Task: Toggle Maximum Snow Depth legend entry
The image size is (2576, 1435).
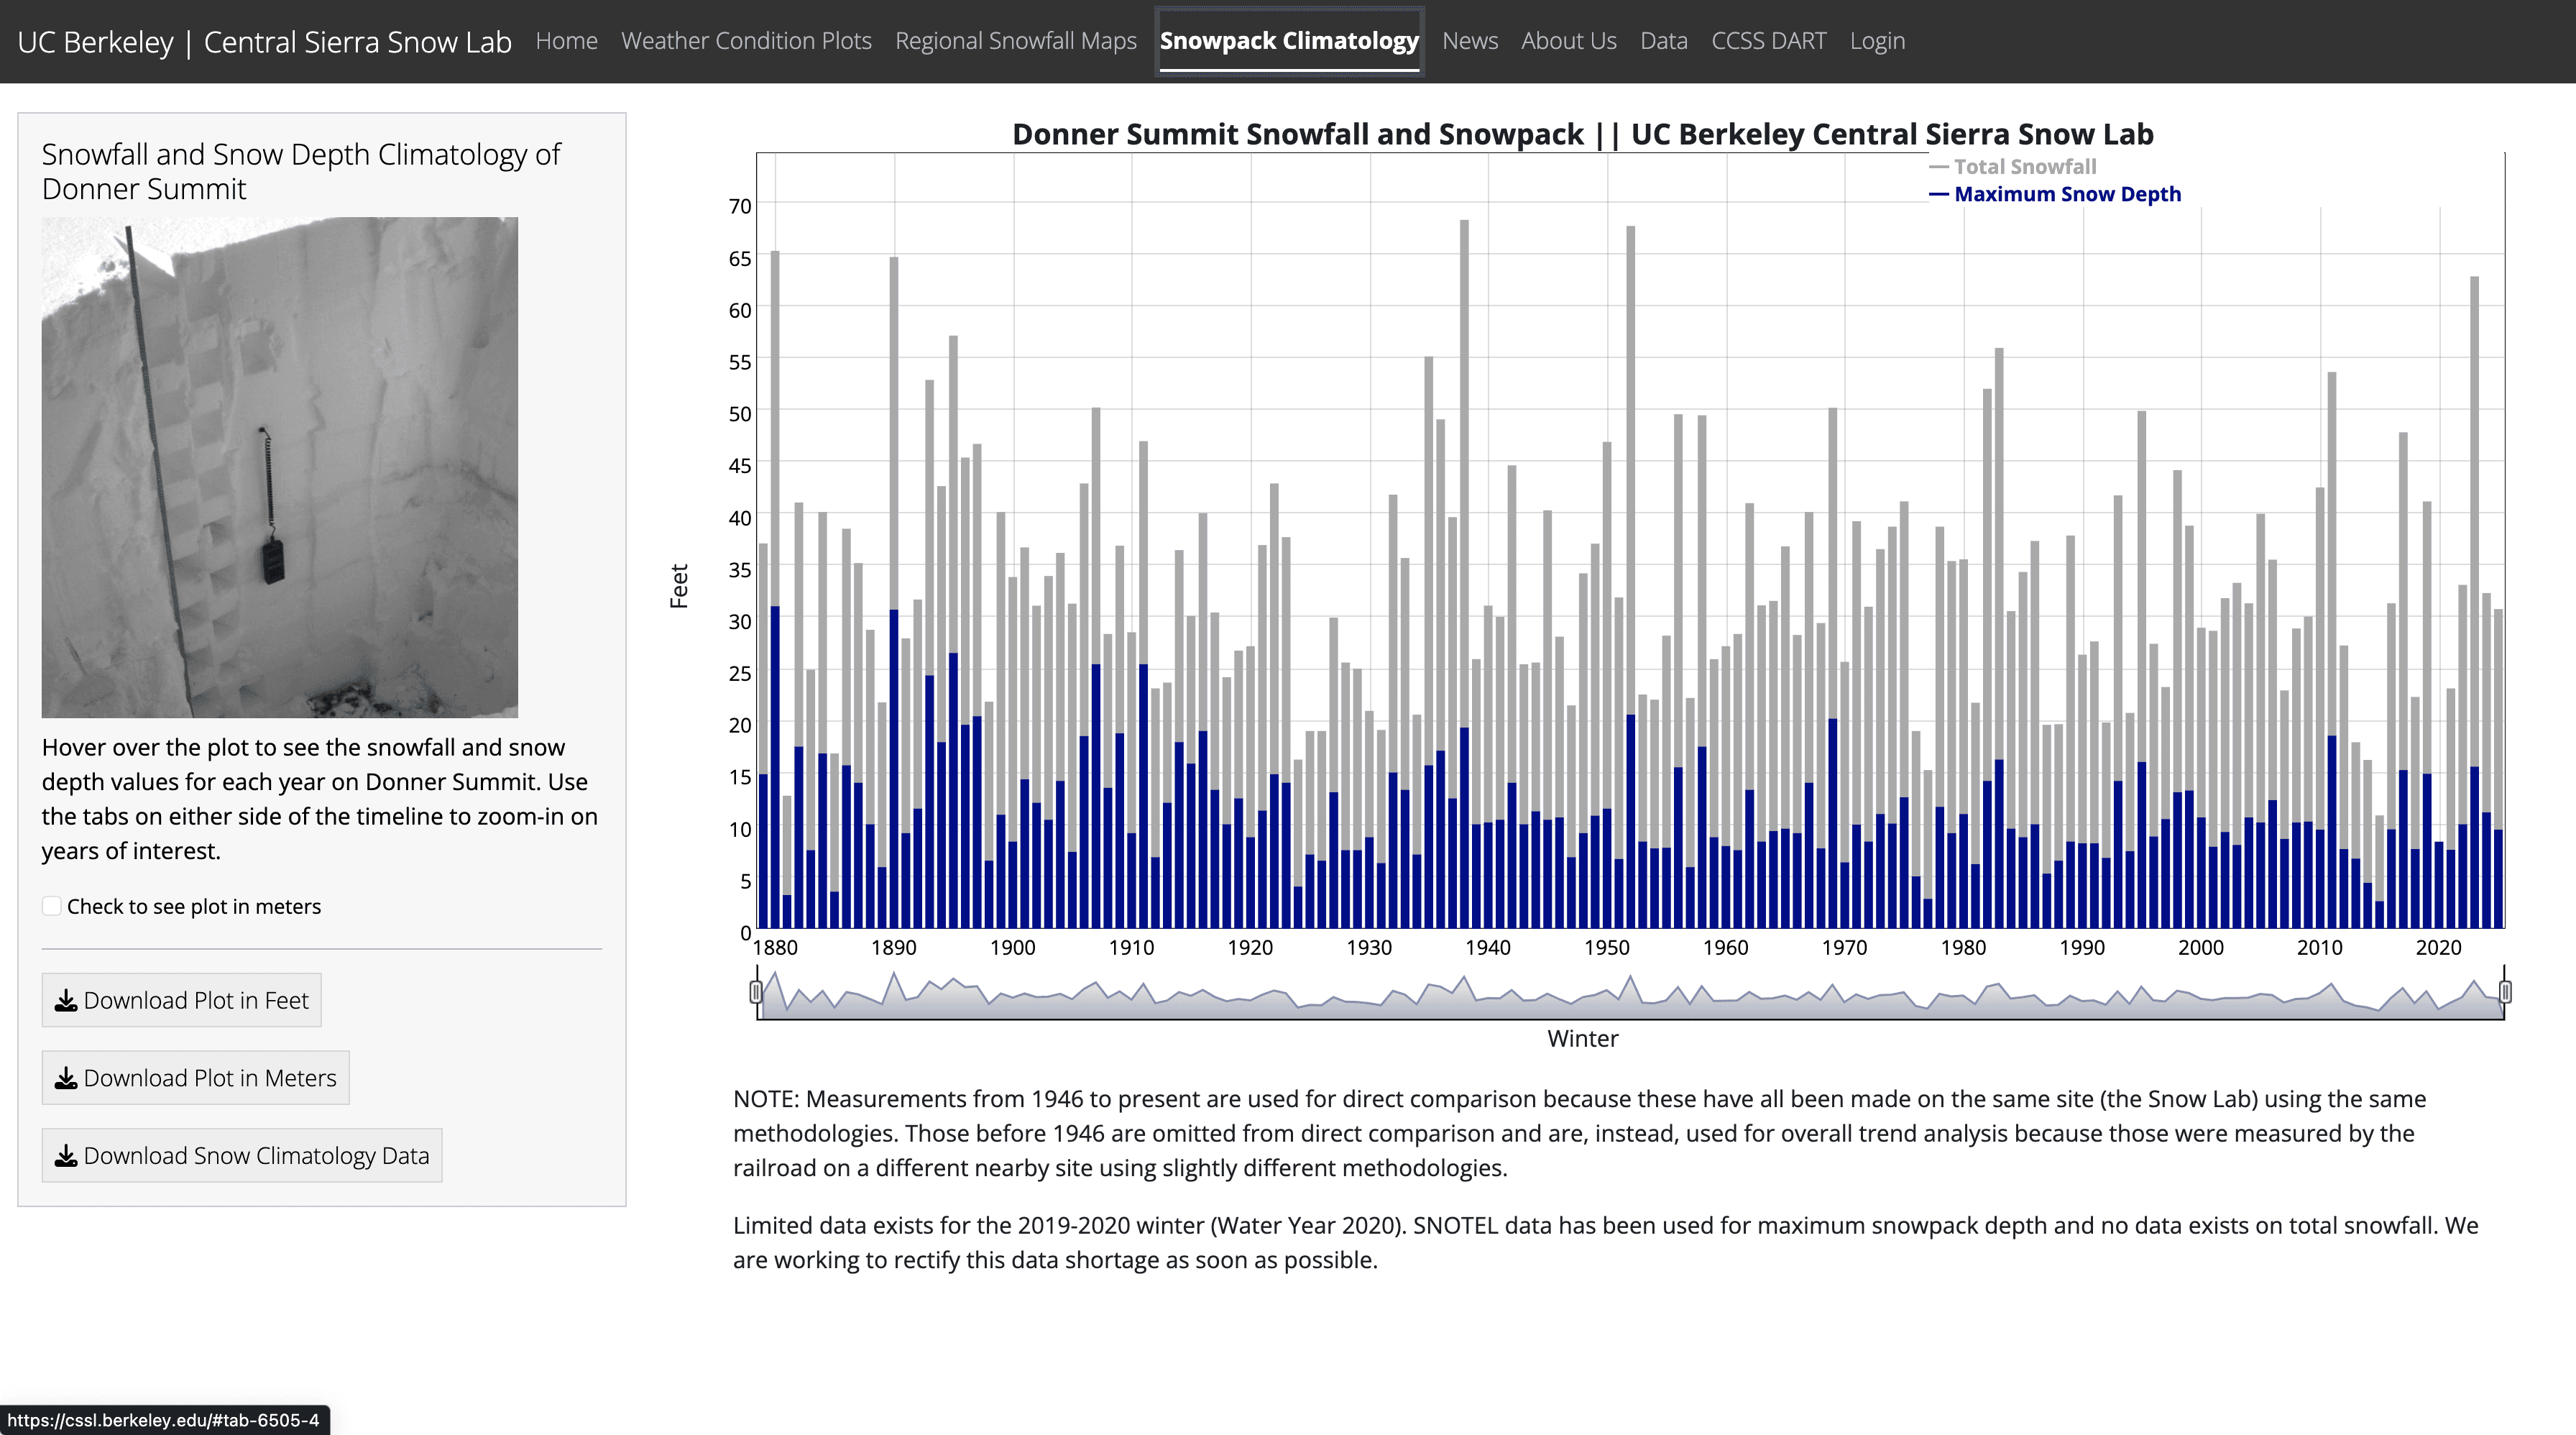Action: (2066, 194)
